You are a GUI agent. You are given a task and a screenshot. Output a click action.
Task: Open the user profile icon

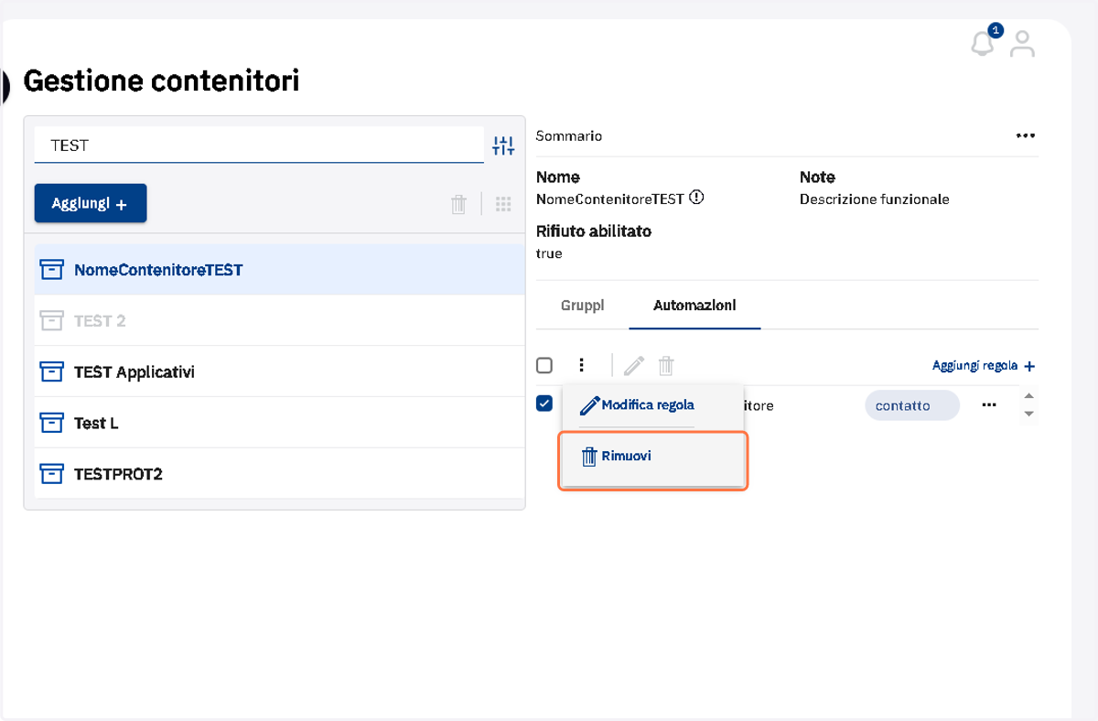click(x=1022, y=44)
